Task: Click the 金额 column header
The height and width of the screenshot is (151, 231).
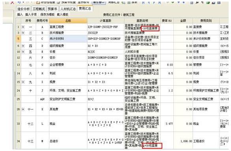Action: (183, 21)
